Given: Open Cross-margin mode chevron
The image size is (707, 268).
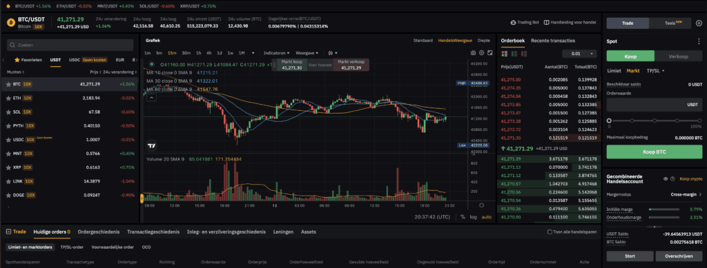Looking at the screenshot, I should click(x=700, y=195).
